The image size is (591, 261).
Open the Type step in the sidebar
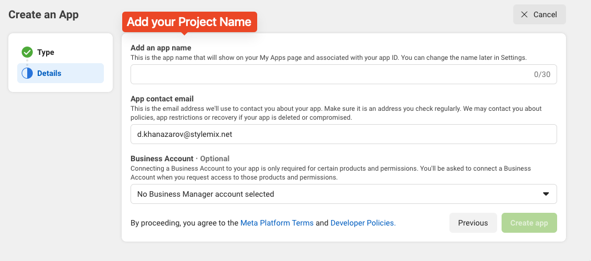[46, 52]
